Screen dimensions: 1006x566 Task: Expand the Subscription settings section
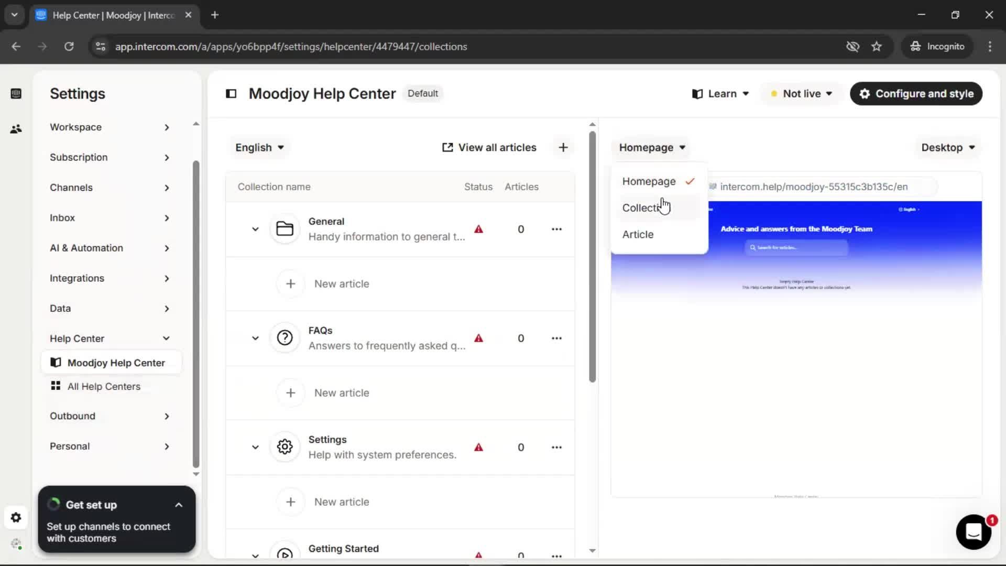pos(110,157)
